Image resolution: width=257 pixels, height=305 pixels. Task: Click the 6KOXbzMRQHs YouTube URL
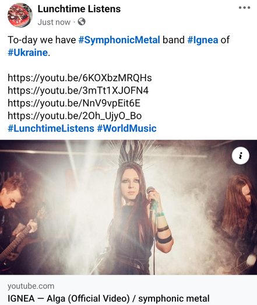point(80,78)
